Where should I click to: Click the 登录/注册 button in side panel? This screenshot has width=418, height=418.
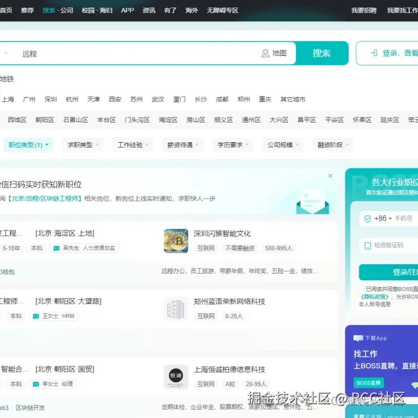pos(388,272)
